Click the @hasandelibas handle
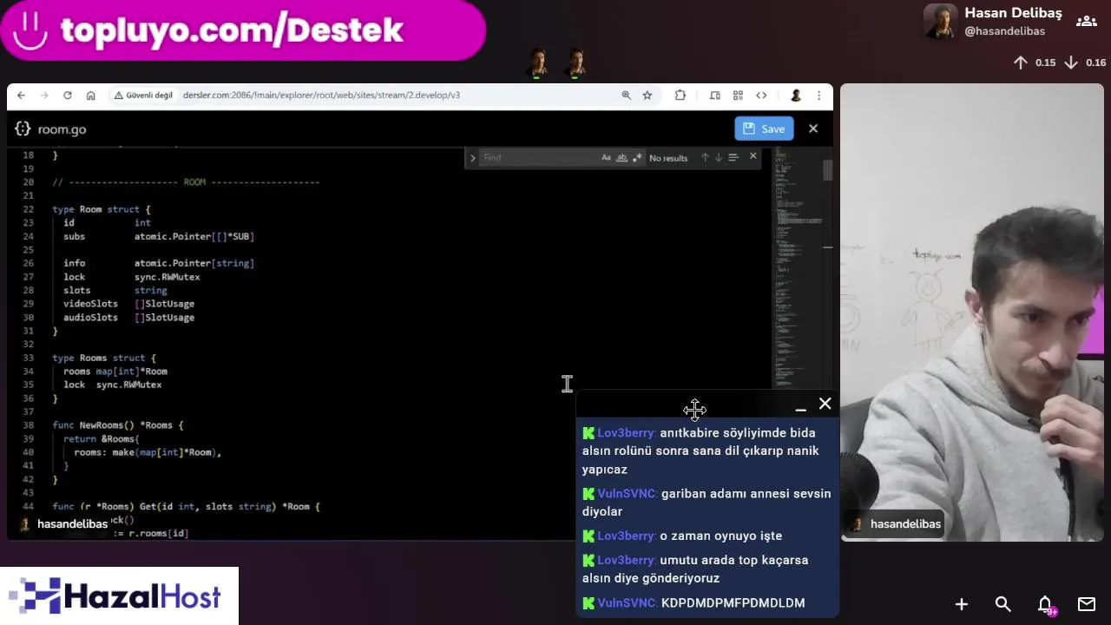Image resolution: width=1111 pixels, height=625 pixels. [x=1004, y=31]
